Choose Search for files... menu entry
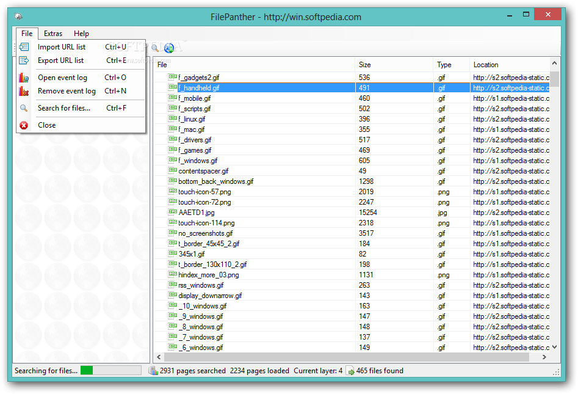 tap(81, 108)
